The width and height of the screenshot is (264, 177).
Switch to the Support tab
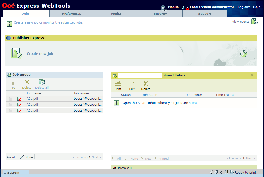(x=205, y=14)
